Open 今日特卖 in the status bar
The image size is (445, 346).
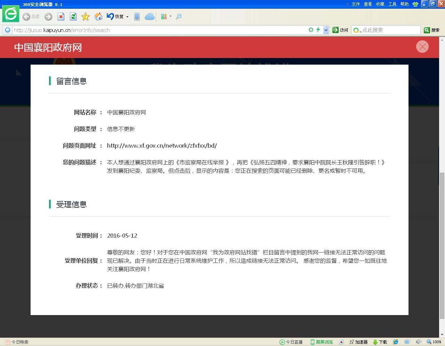pos(17,342)
